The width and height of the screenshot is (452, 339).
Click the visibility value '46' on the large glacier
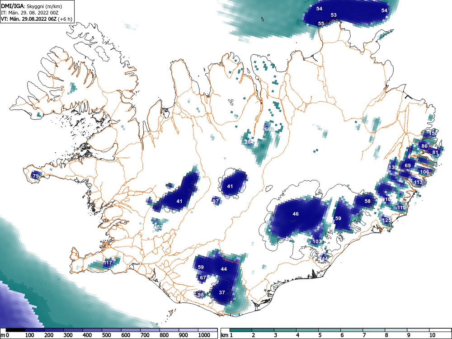coord(296,214)
